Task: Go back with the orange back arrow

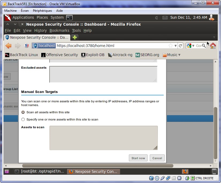Action: pyautogui.click(x=9, y=46)
